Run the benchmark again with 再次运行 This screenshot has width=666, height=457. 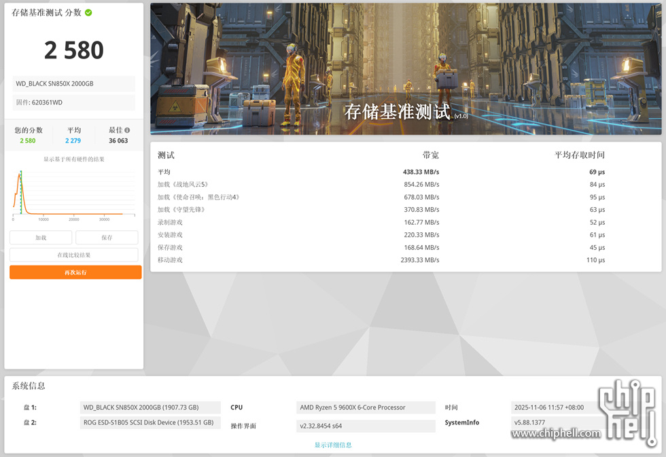pos(75,272)
